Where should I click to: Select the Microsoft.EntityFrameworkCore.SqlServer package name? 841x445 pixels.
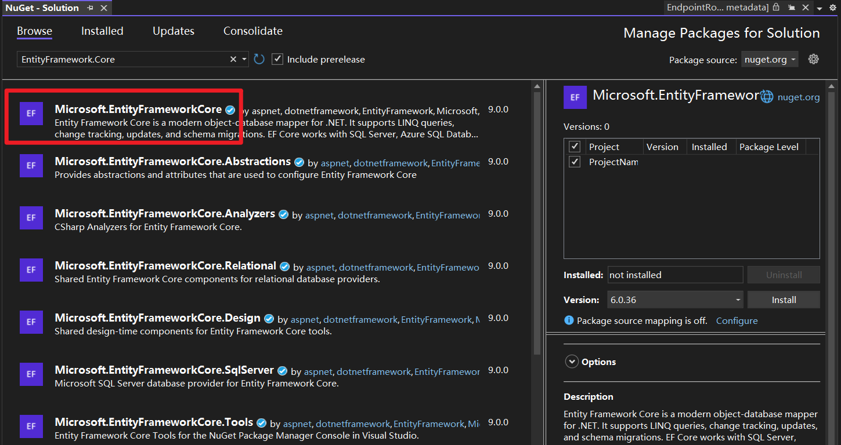point(164,370)
